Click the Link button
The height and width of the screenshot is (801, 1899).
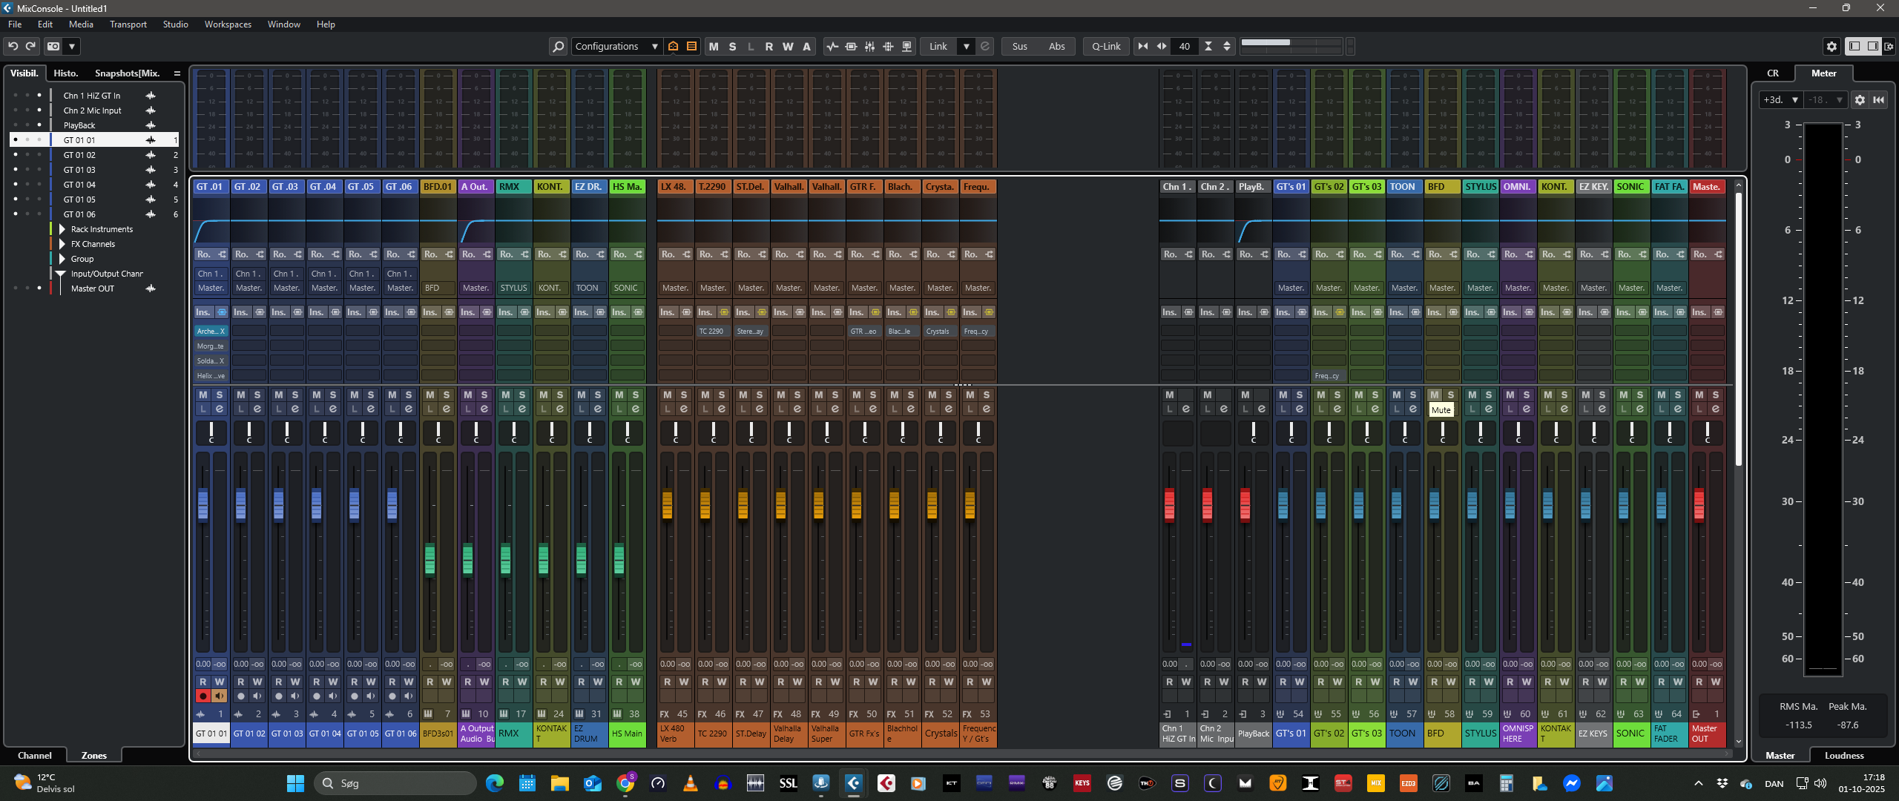coord(938,46)
